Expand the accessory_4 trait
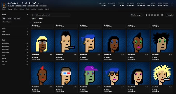This screenshot has height=94, width=176. (x=15, y=52)
